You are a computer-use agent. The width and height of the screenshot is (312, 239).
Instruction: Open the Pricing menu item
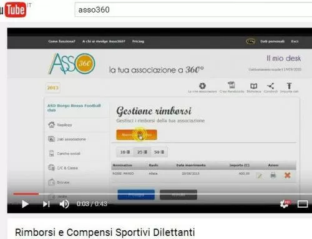coord(138,41)
